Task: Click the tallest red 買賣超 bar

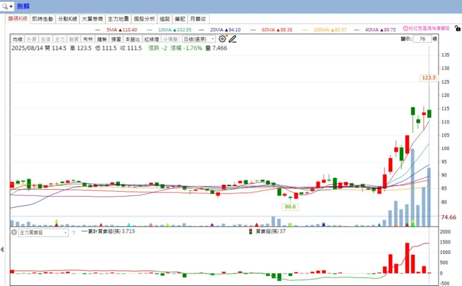Action: (x=407, y=259)
